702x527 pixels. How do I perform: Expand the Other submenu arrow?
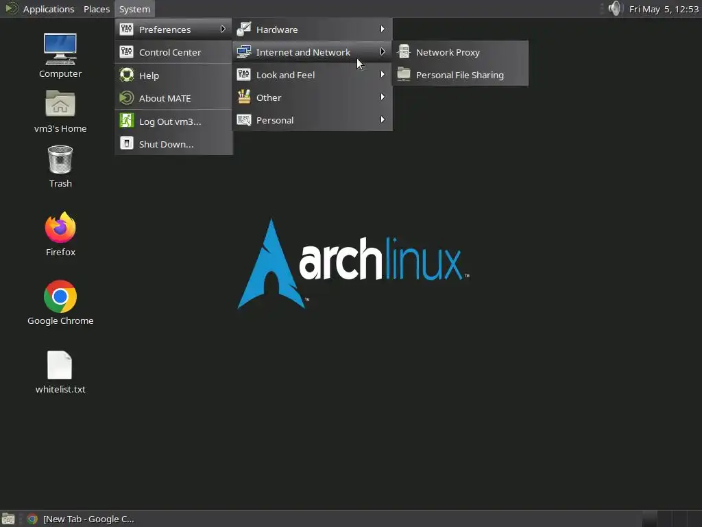coord(383,97)
